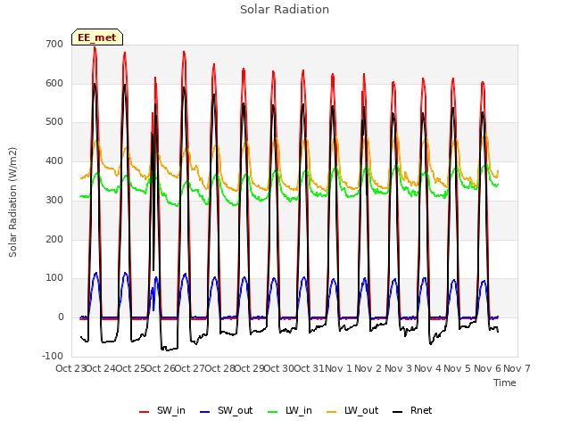571x428 pixels.
Task: Click the 100 y-axis tick label
Action: pos(54,277)
